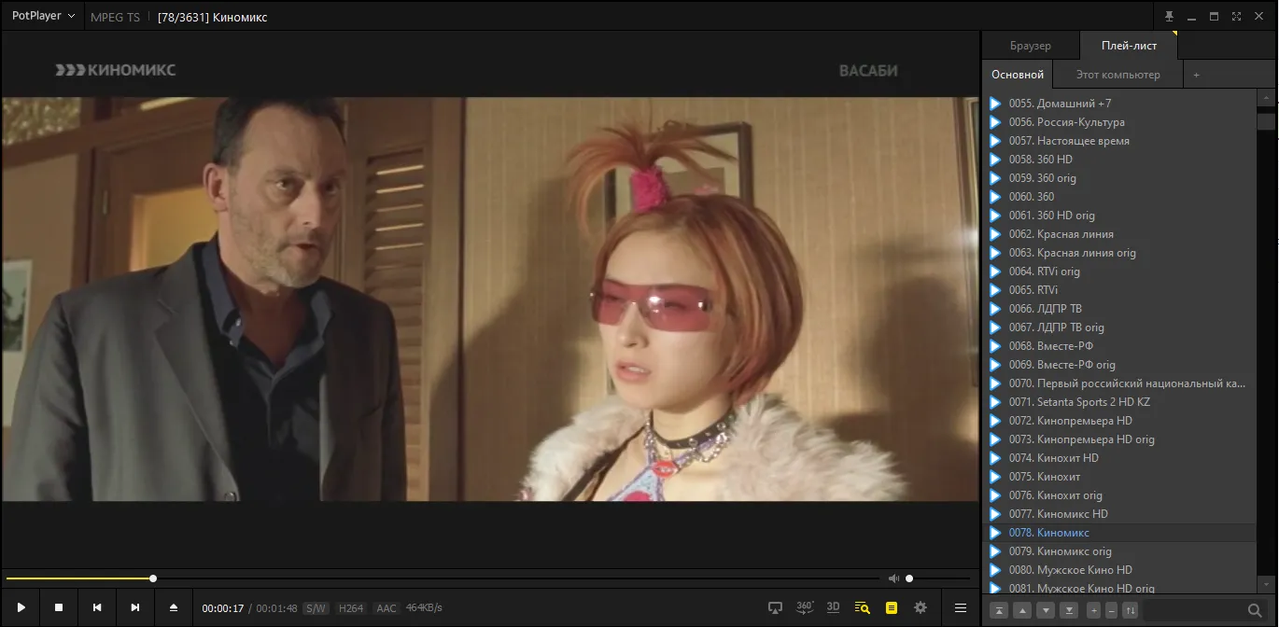Select 0071. Setanta Sports 2 HD KZ

tap(1118, 402)
